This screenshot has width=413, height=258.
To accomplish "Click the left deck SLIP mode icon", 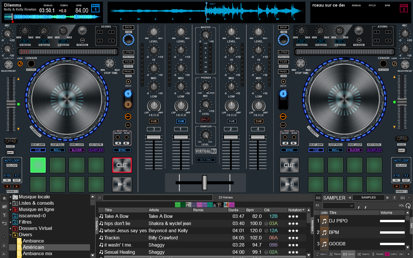I will (x=128, y=125).
